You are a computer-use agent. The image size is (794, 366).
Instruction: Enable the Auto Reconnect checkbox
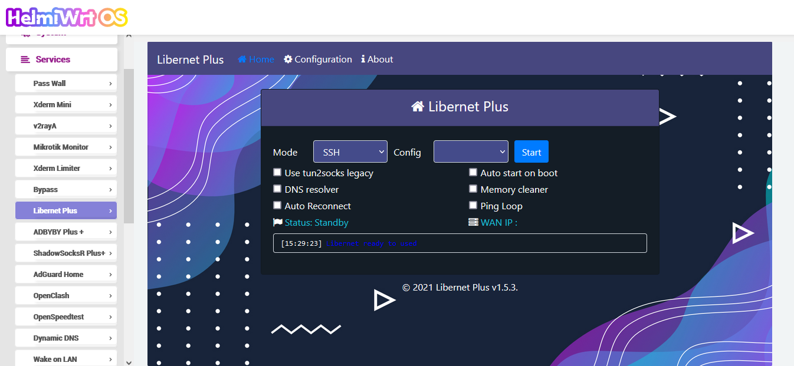click(277, 205)
